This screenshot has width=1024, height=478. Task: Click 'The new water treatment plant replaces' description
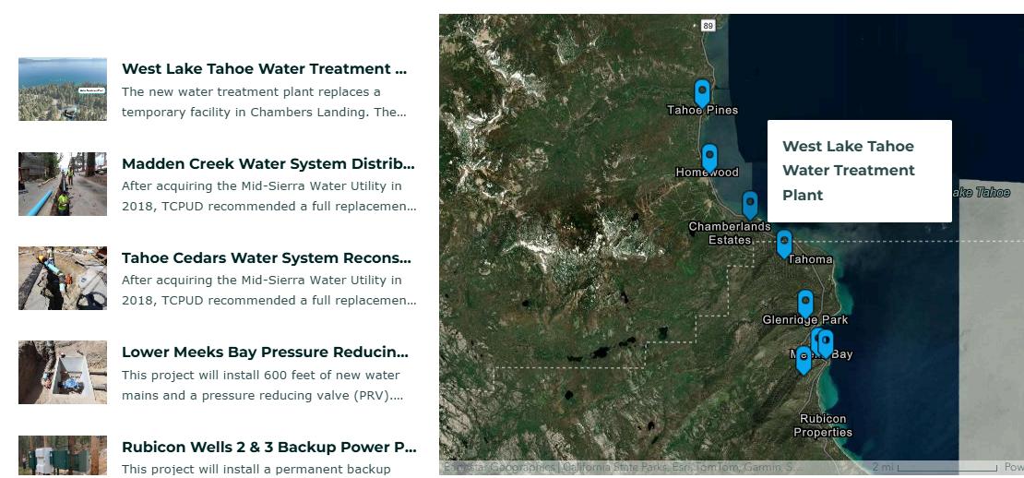(x=264, y=102)
